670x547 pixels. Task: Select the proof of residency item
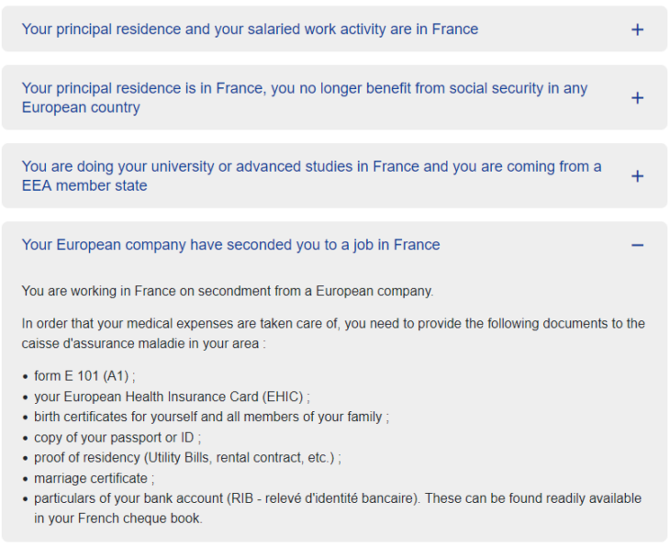[187, 457]
